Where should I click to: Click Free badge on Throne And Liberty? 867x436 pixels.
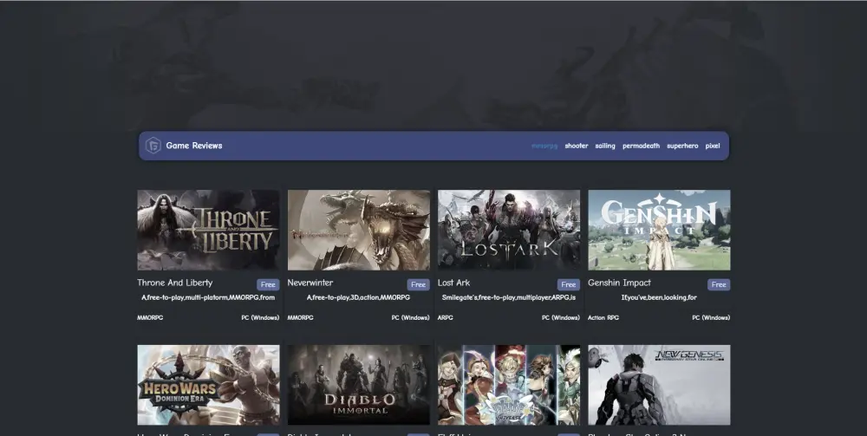[268, 284]
